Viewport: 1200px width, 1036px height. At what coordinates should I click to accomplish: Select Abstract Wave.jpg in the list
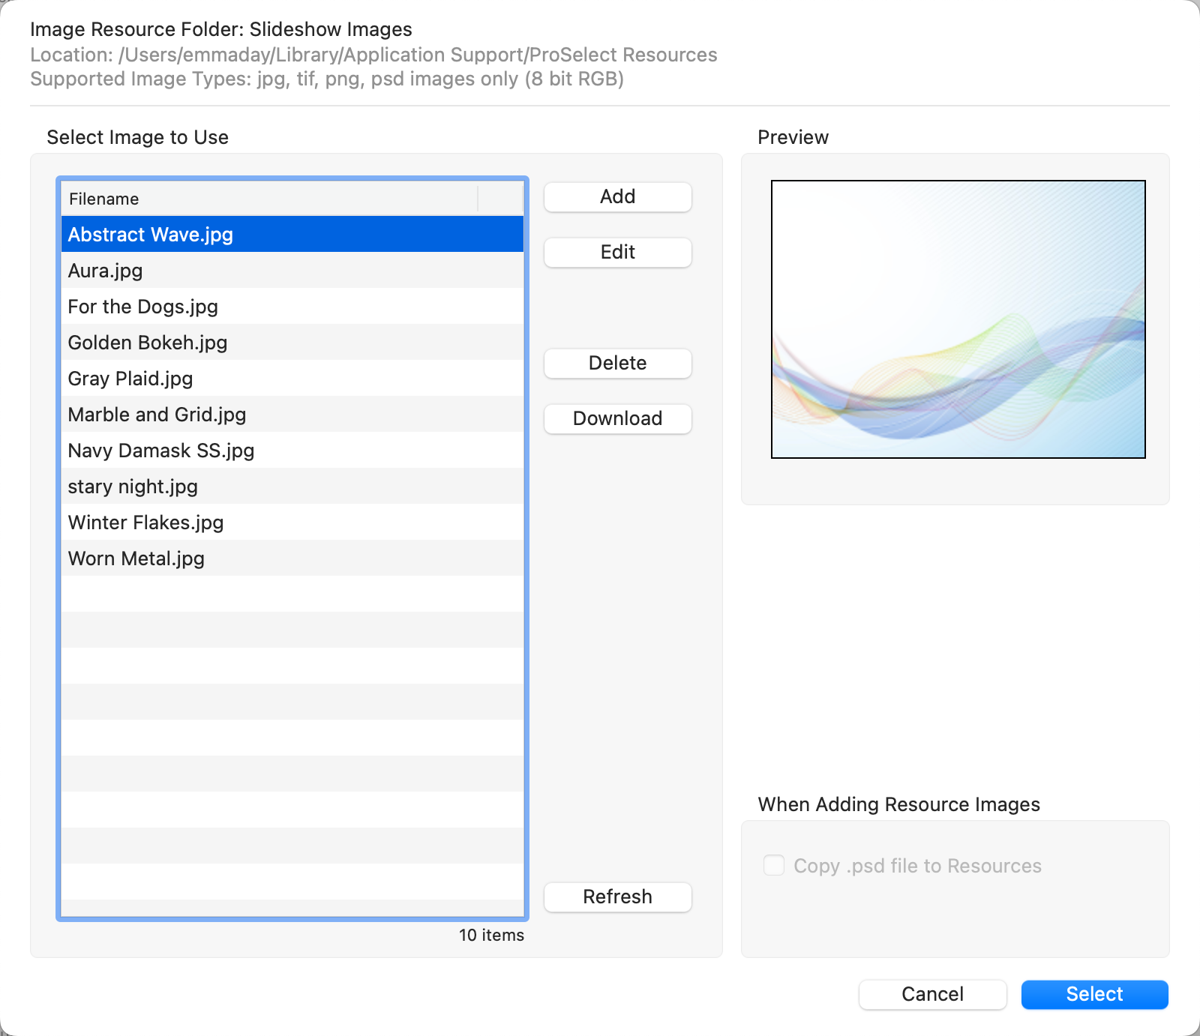tap(150, 235)
